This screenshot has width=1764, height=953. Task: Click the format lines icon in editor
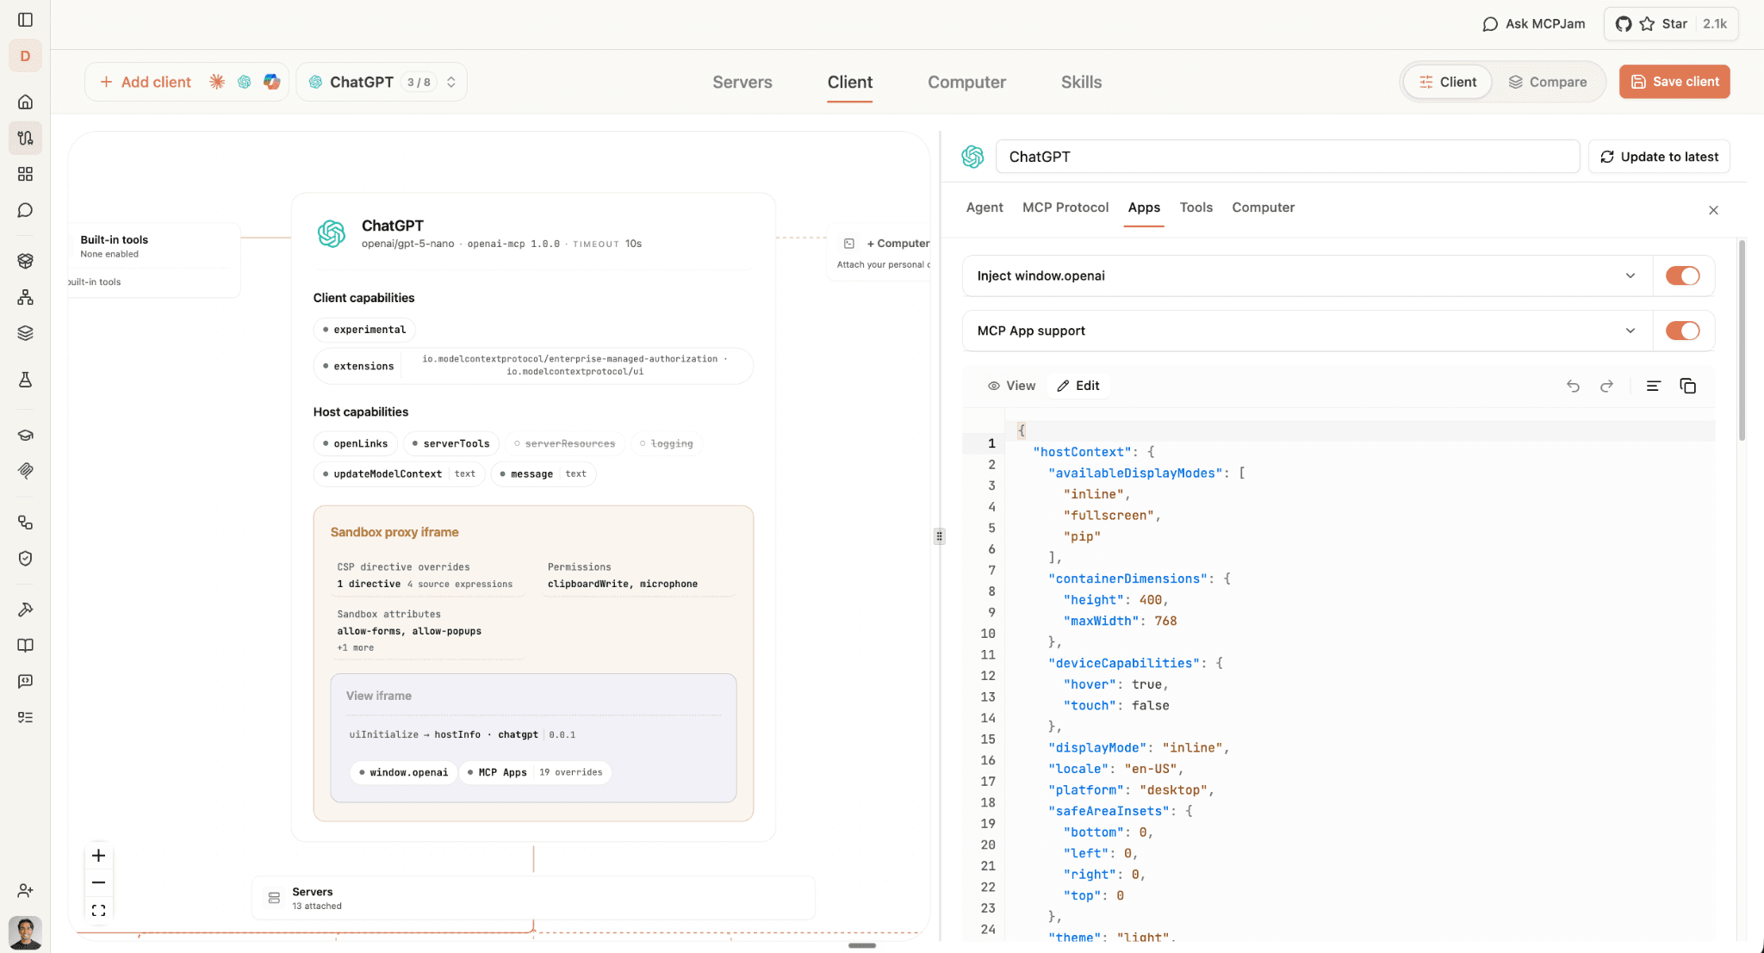[x=1653, y=386]
